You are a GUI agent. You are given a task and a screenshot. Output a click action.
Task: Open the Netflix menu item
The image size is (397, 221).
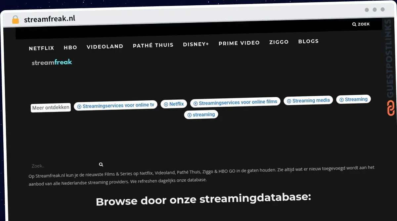coord(41,48)
